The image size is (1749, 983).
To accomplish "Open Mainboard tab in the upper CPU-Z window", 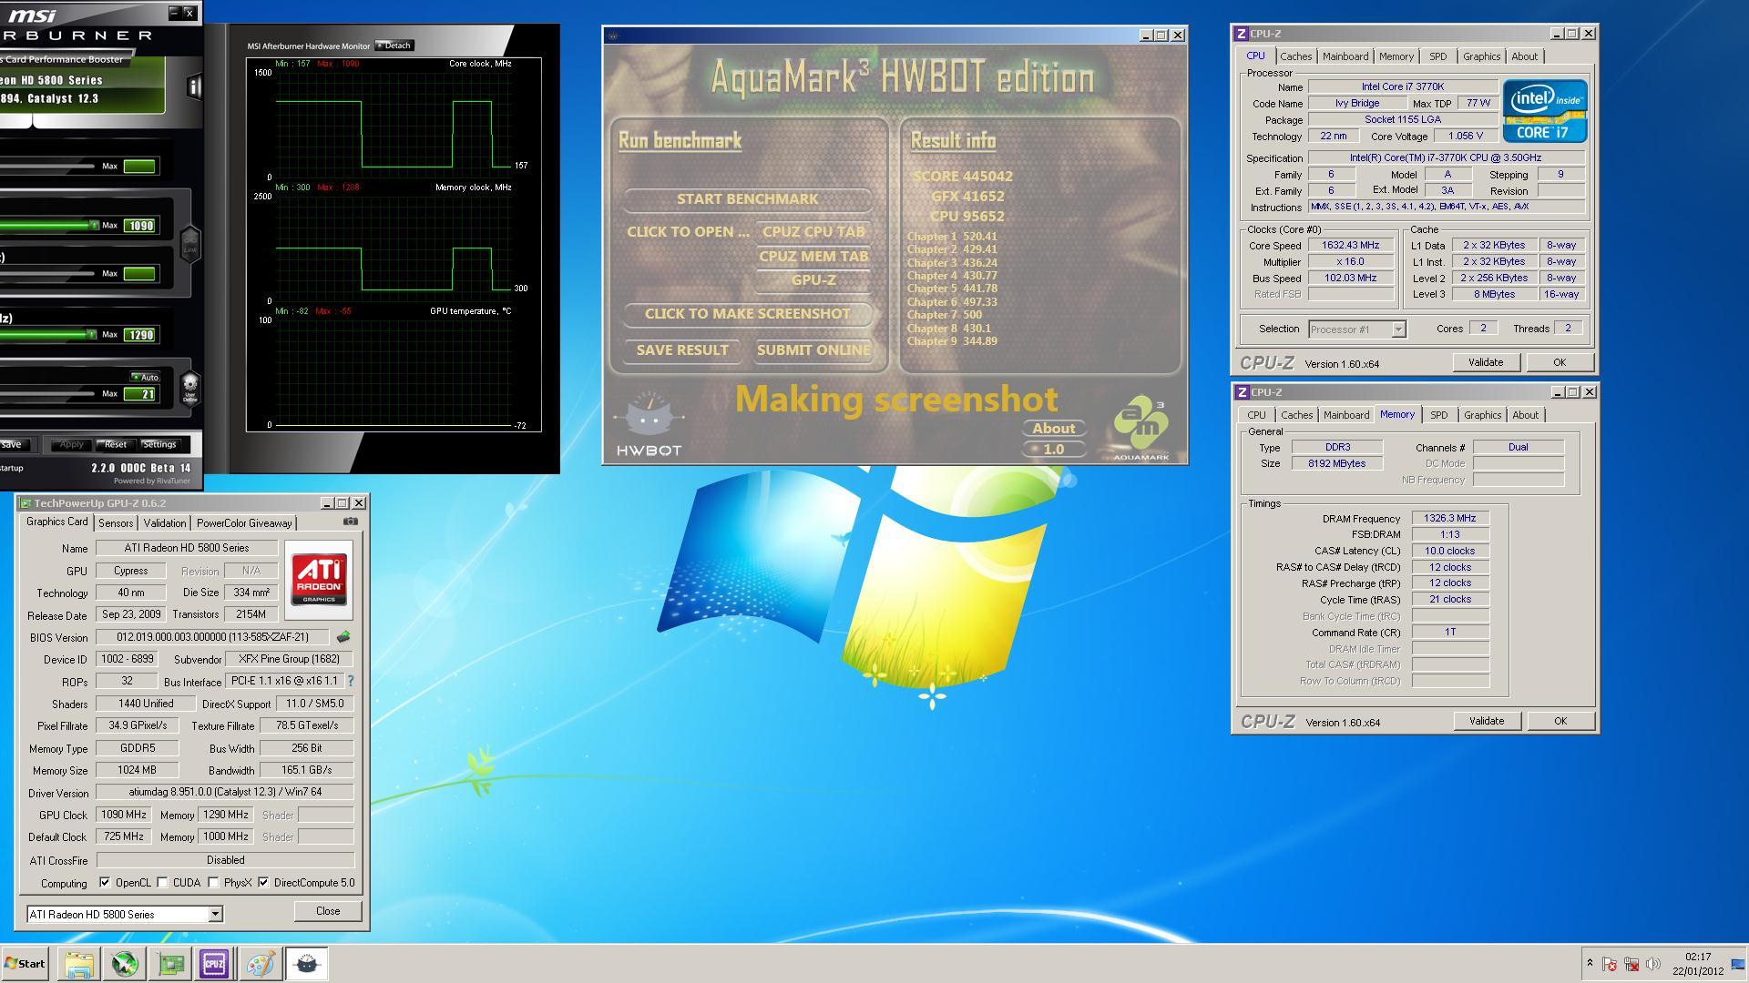I will pyautogui.click(x=1345, y=56).
